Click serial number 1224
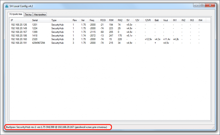This screenshot has height=135, width=220. point(35,28)
